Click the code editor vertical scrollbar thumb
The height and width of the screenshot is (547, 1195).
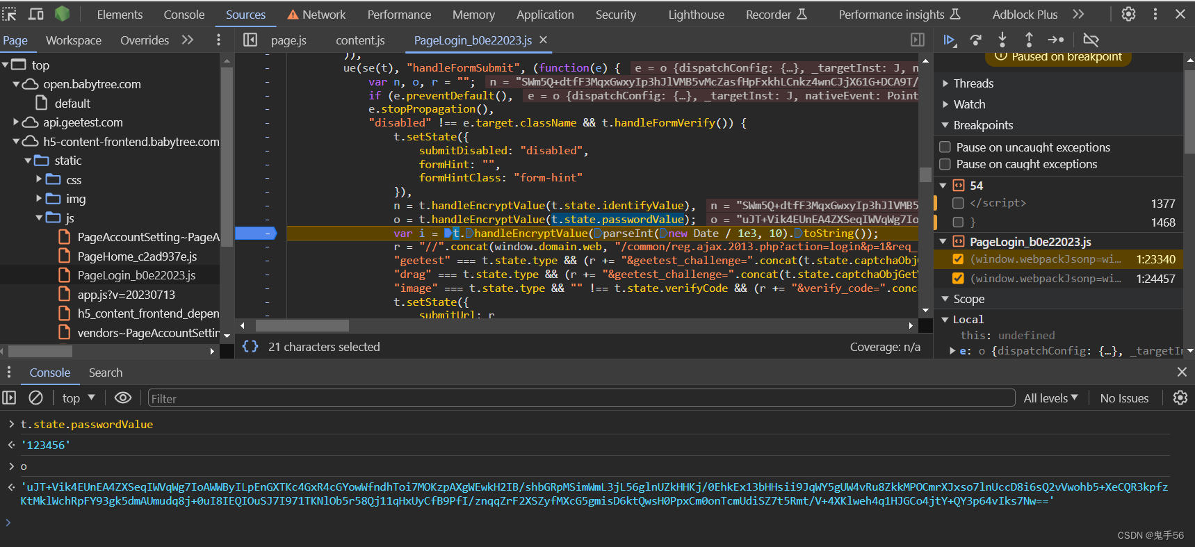point(925,174)
